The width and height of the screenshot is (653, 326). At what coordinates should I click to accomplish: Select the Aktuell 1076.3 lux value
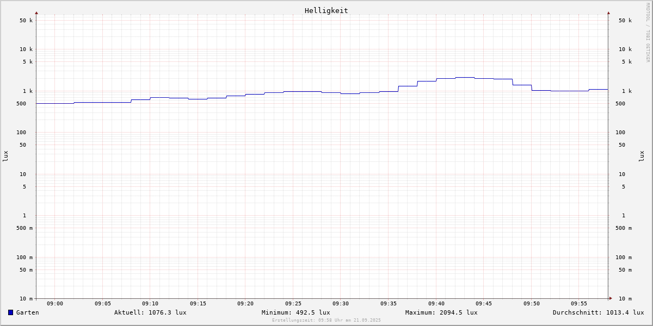coord(150,312)
